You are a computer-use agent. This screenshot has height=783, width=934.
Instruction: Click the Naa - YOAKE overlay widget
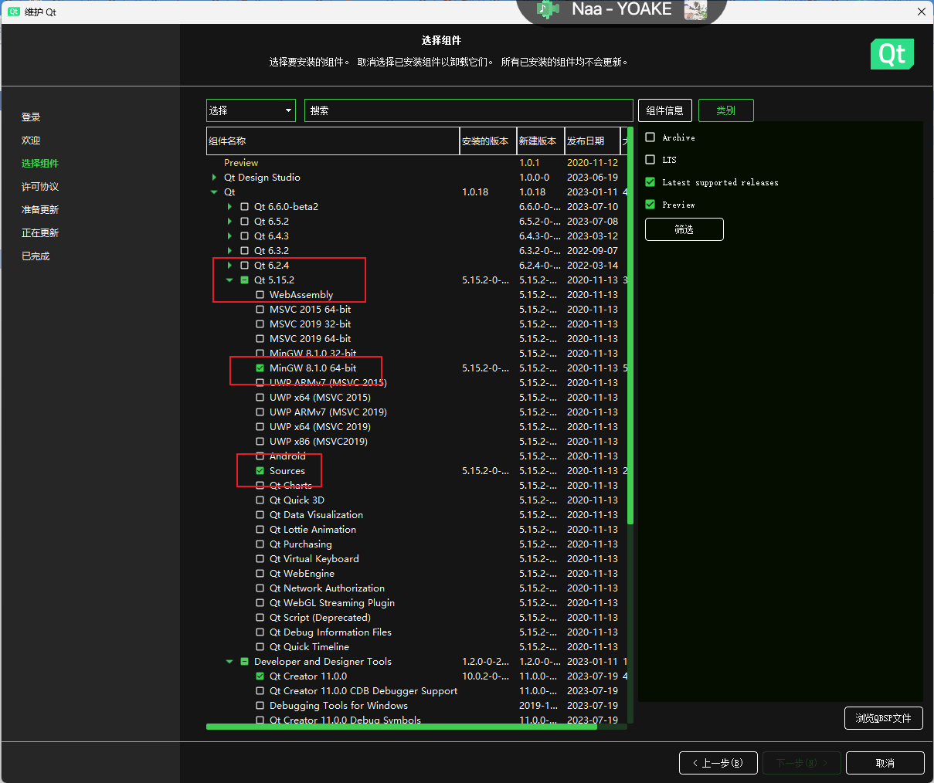tap(622, 11)
